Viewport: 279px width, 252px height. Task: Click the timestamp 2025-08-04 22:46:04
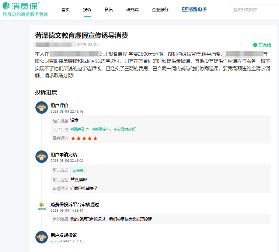pyautogui.click(x=67, y=161)
